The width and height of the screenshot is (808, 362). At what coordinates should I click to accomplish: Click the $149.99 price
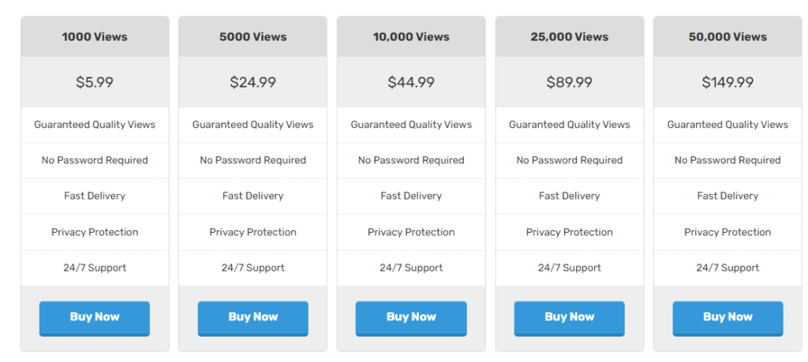click(728, 82)
